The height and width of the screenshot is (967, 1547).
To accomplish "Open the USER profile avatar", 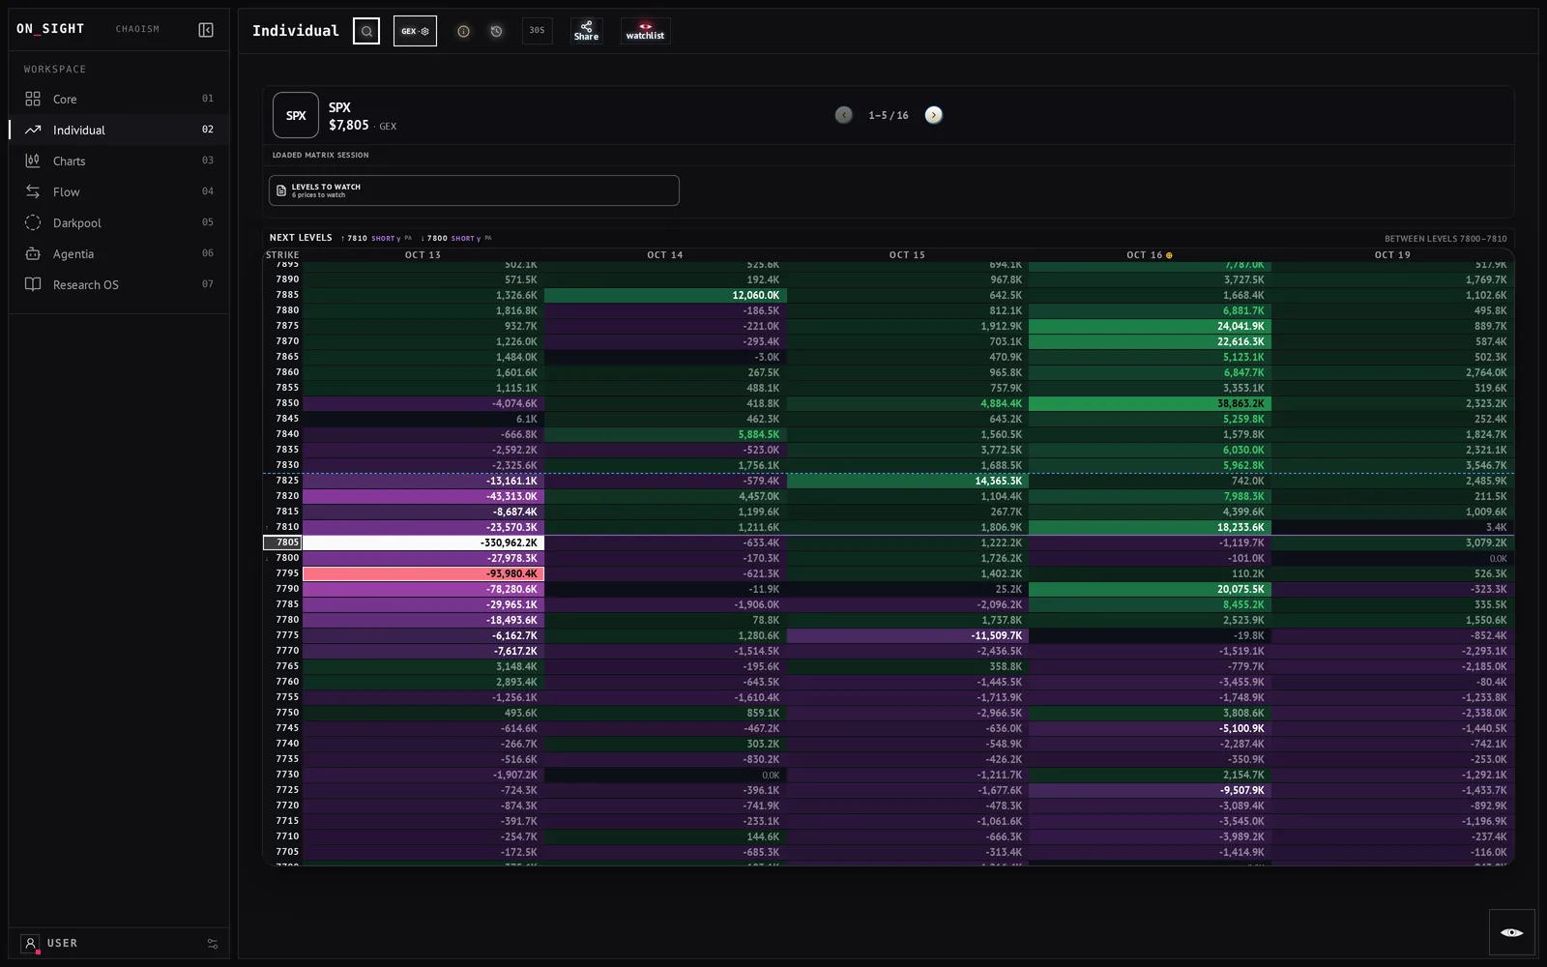I will (30, 944).
